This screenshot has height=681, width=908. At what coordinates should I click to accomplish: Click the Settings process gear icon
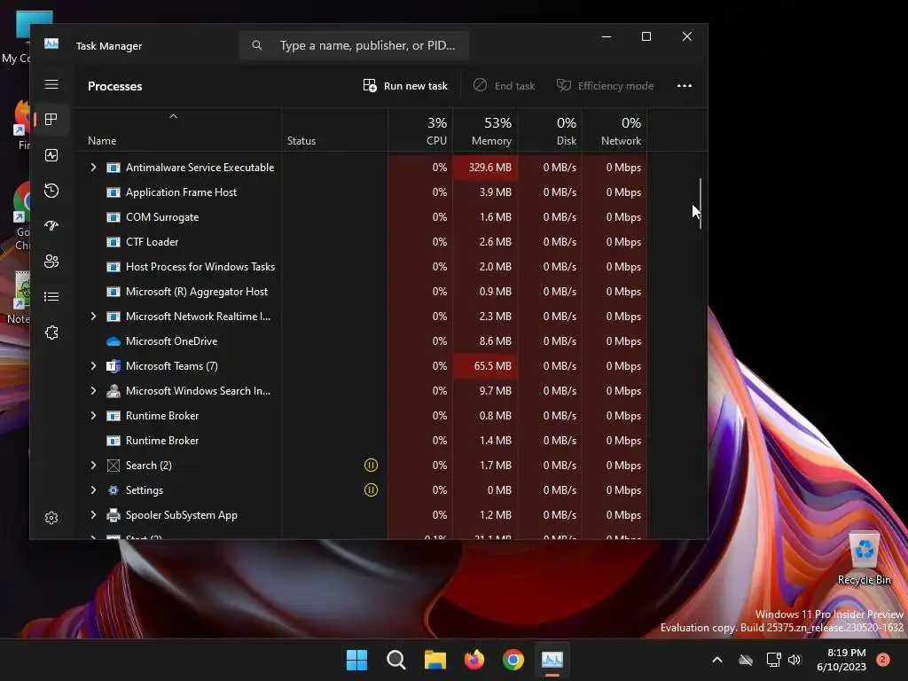(113, 489)
